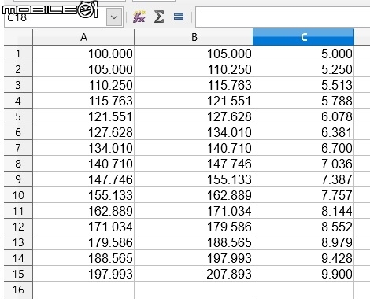This screenshot has width=370, height=299.
Task: Click the Sum sigma icon
Action: click(159, 17)
